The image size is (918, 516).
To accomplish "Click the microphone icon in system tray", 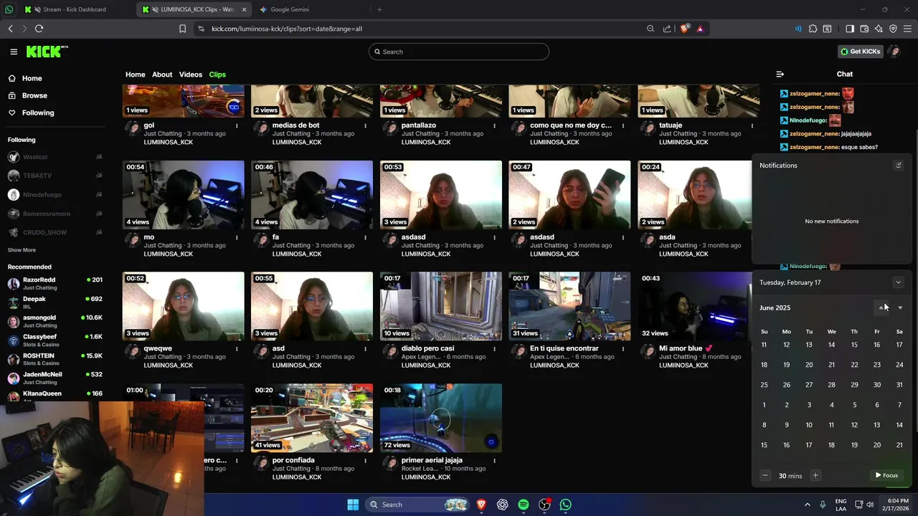I will [823, 505].
